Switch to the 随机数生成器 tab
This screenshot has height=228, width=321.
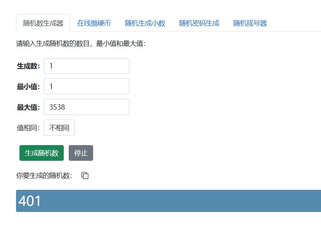click(x=43, y=23)
